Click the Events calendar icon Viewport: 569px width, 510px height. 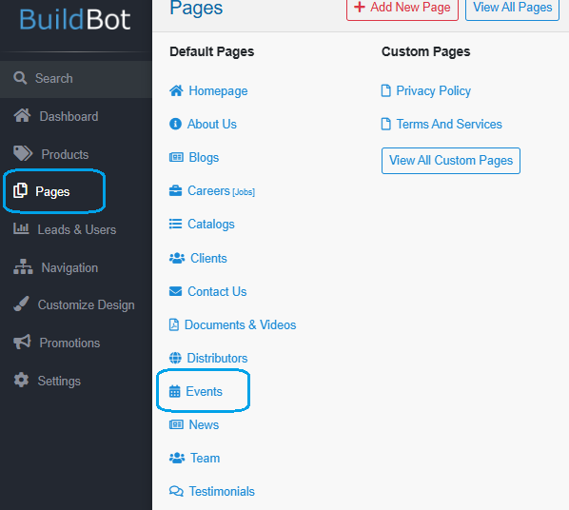(174, 391)
